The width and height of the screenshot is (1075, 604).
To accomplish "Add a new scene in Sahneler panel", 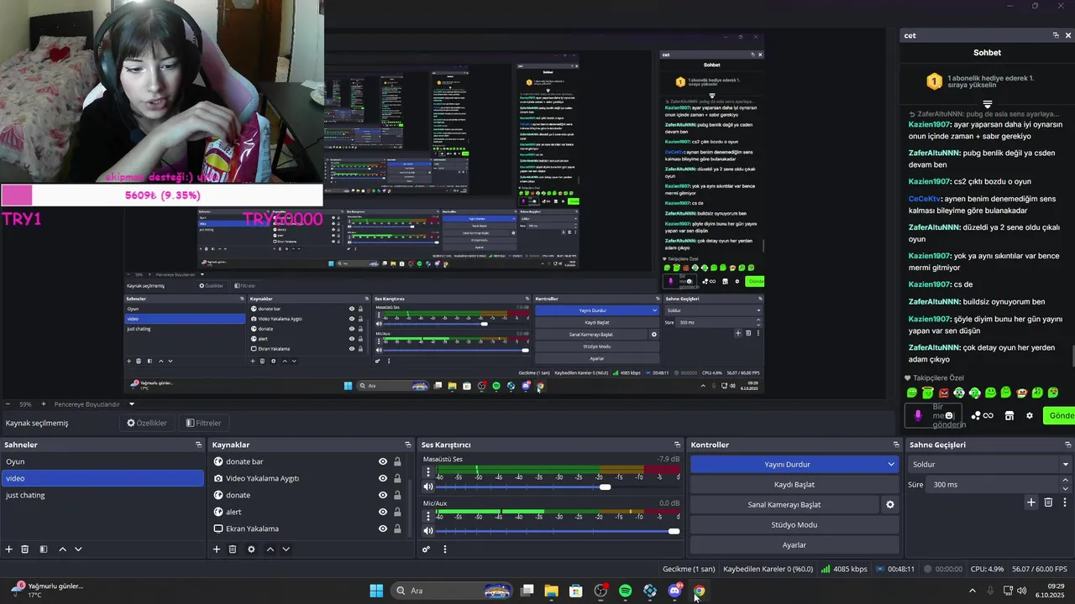I will [9, 549].
